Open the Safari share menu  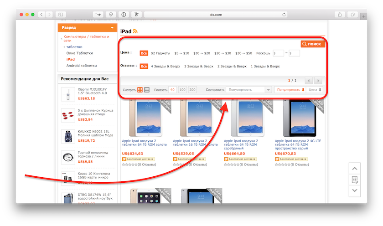pos(340,15)
